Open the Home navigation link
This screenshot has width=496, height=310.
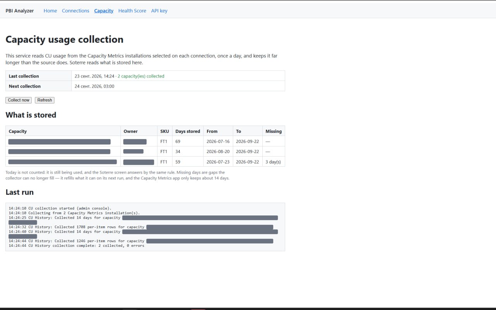(50, 11)
